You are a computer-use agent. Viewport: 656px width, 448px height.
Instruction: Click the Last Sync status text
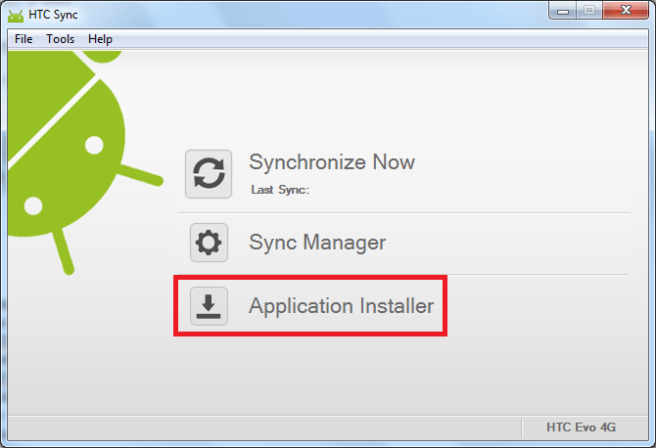280,190
